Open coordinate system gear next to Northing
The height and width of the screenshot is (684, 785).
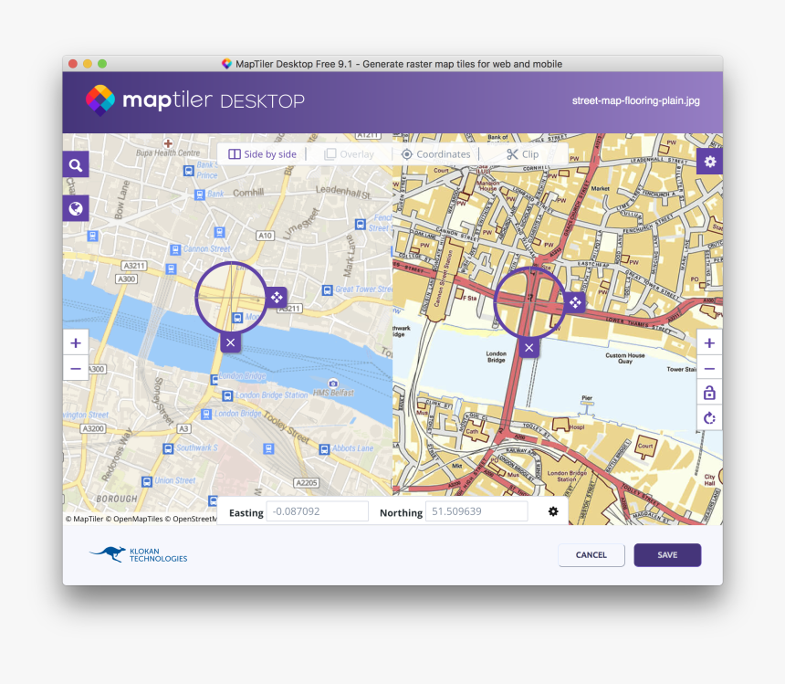tap(553, 511)
